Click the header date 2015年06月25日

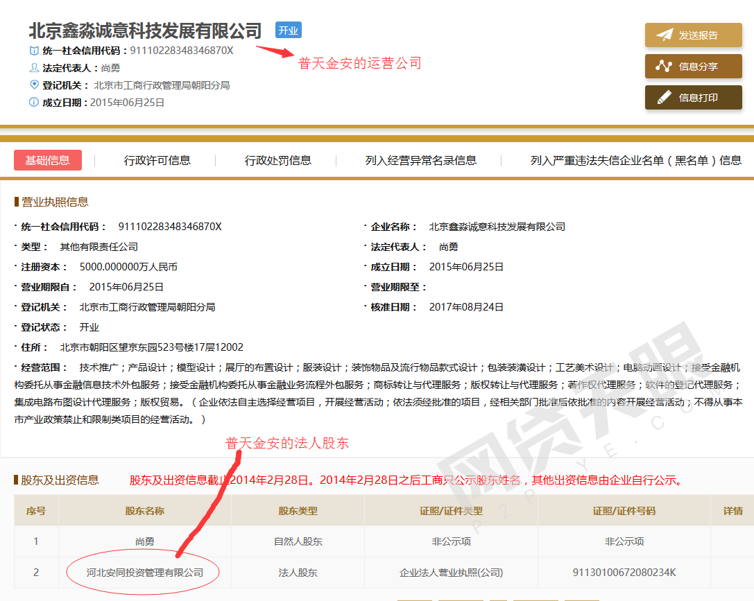point(128,103)
